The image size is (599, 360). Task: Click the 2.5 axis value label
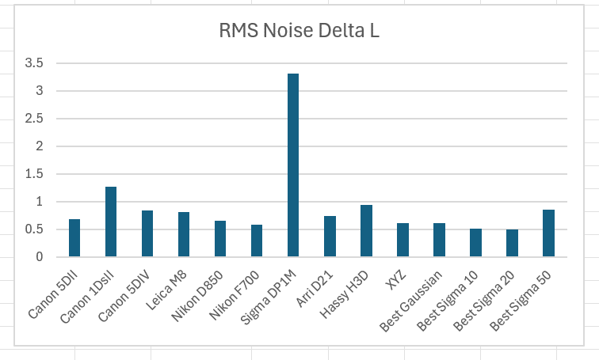click(34, 118)
